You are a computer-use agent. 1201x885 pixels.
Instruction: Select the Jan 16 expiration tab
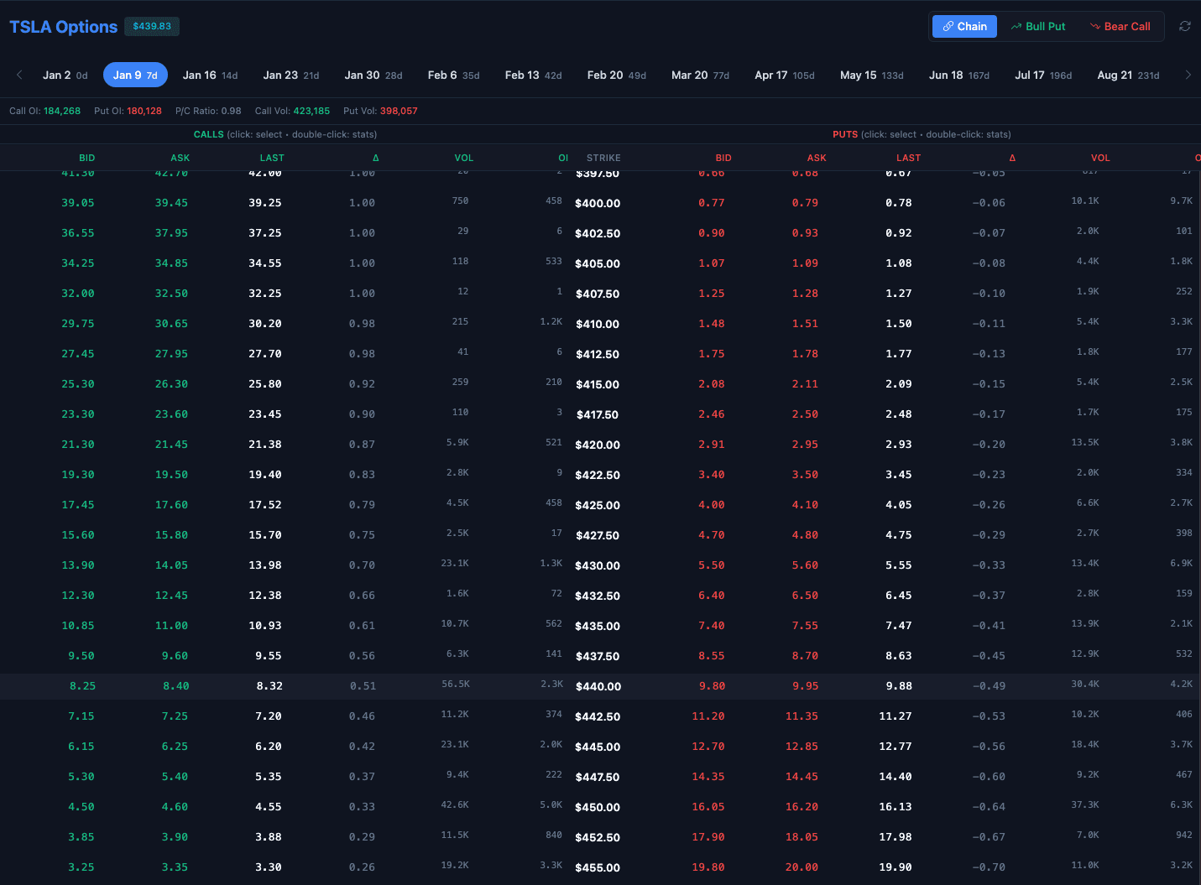pyautogui.click(x=211, y=75)
